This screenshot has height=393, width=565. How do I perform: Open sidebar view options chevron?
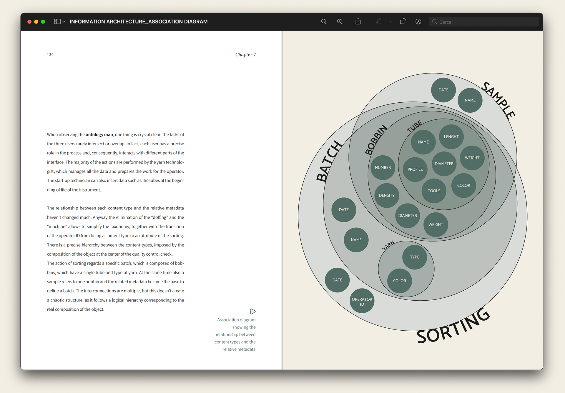pyautogui.click(x=64, y=22)
